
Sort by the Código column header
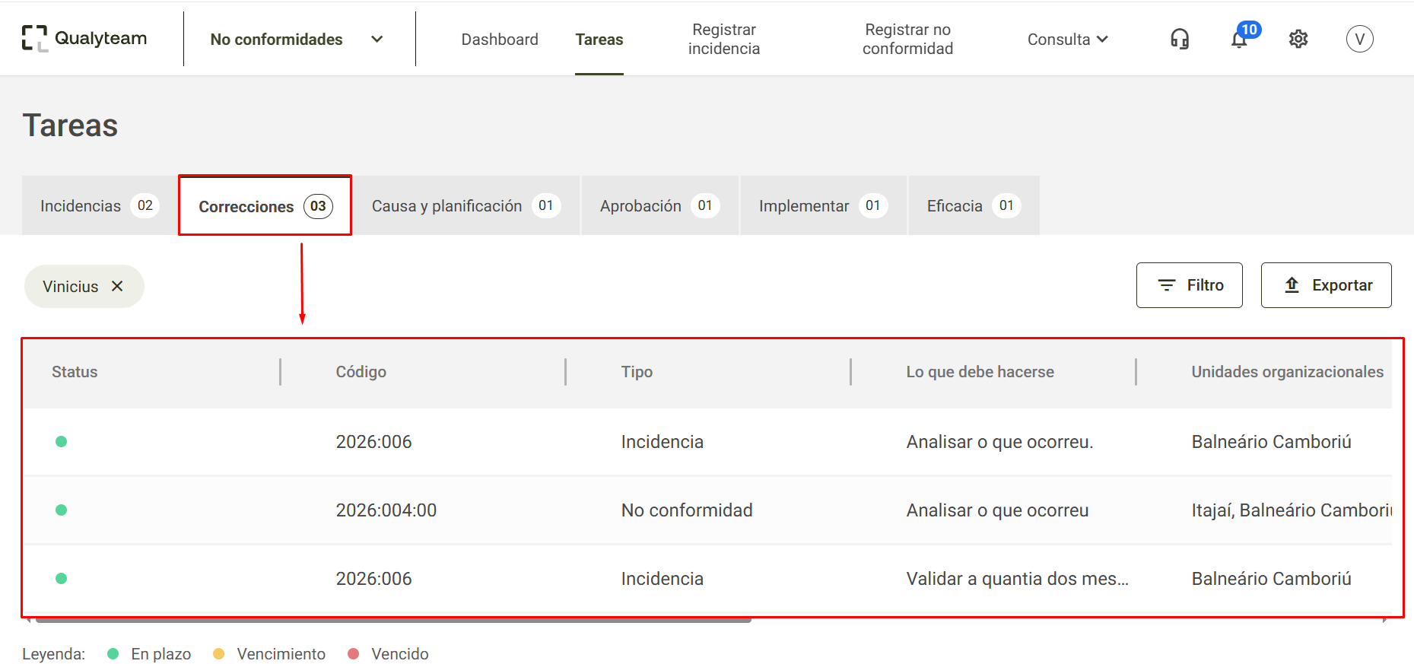point(361,372)
